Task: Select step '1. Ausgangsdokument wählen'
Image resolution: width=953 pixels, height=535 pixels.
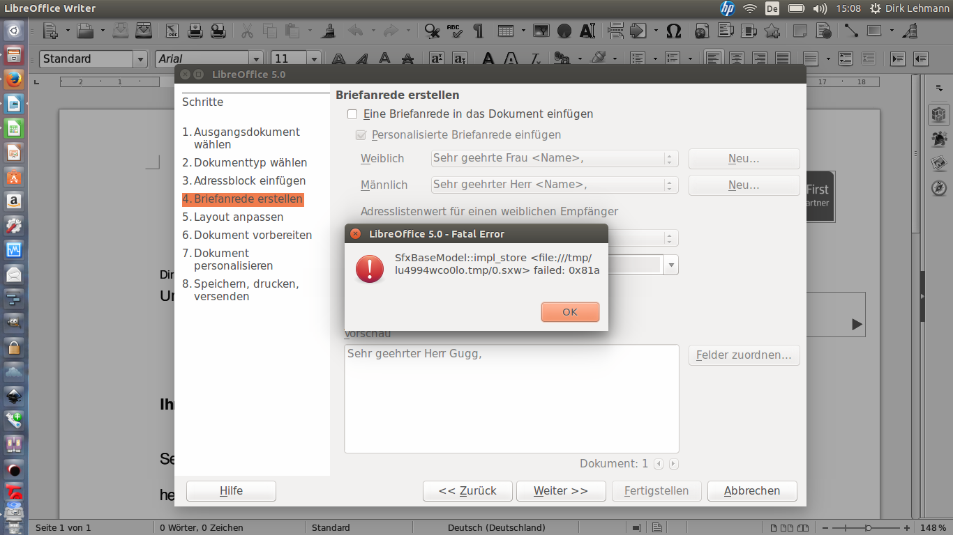Action: coord(241,138)
